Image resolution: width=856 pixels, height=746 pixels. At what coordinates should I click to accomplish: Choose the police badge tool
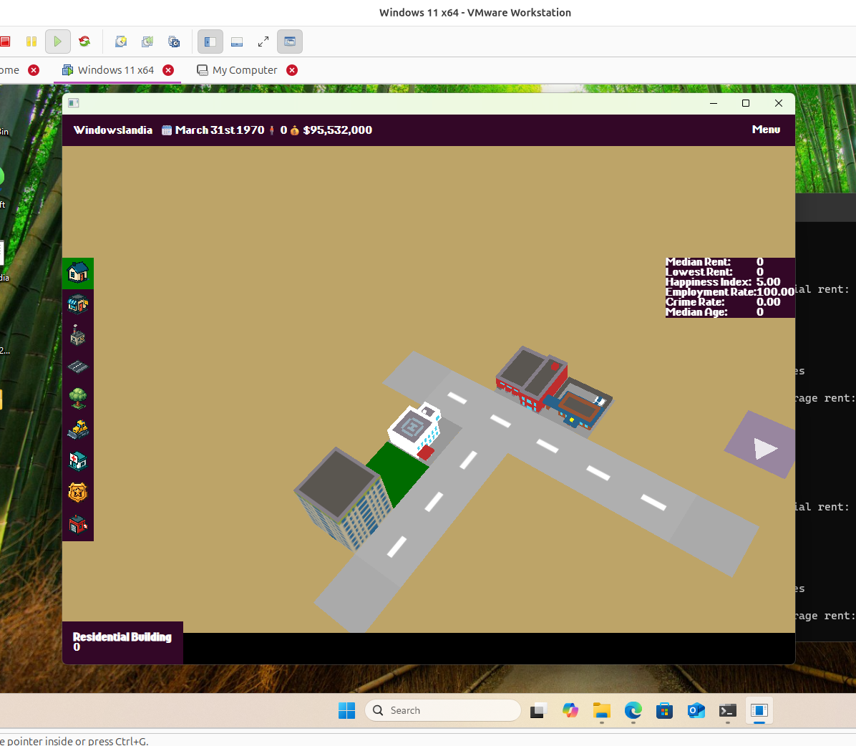coord(78,493)
